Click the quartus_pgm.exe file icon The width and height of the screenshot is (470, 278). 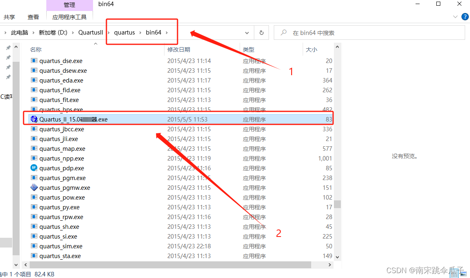click(x=34, y=178)
